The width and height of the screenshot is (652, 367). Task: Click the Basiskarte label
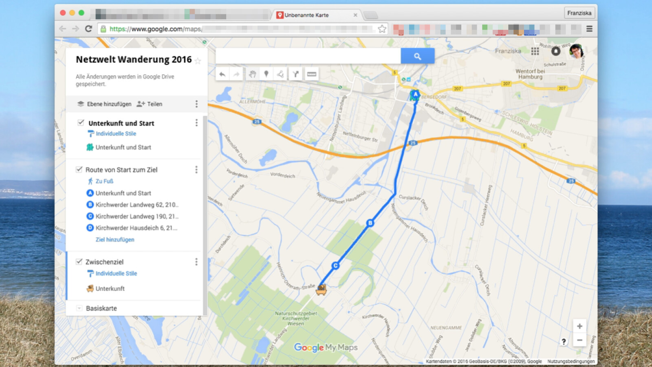(x=101, y=308)
